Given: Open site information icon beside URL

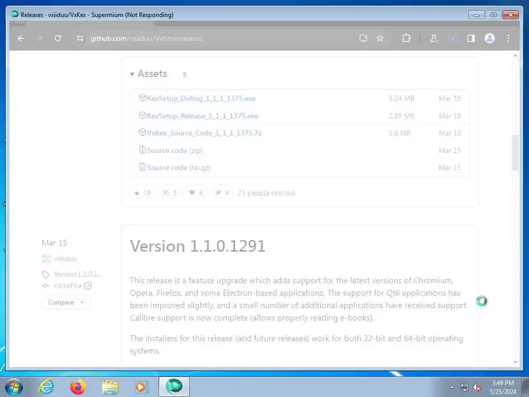Looking at the screenshot, I should point(80,38).
